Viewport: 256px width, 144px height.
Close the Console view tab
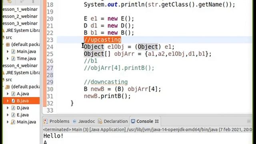click(157, 121)
